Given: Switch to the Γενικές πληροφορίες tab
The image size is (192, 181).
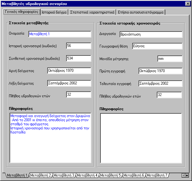Looking at the screenshot, I should pyautogui.click(x=22, y=12).
